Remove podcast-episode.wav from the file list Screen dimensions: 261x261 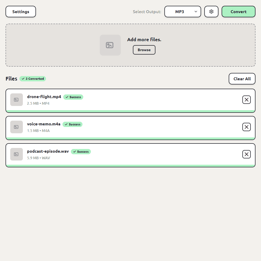(246, 154)
